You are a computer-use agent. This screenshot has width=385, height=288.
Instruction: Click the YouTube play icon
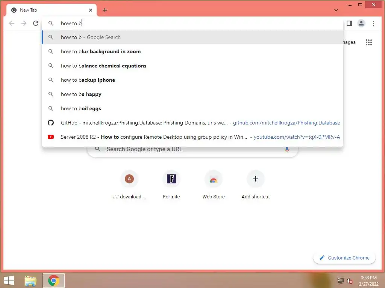pos(51,137)
